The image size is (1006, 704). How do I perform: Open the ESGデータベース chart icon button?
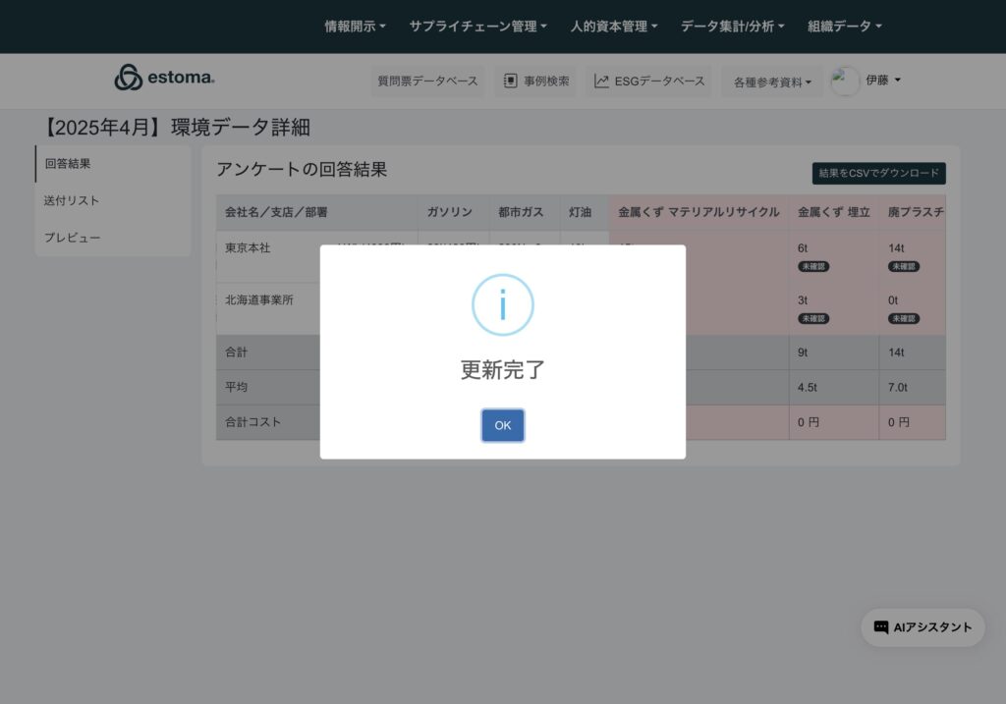(x=601, y=81)
